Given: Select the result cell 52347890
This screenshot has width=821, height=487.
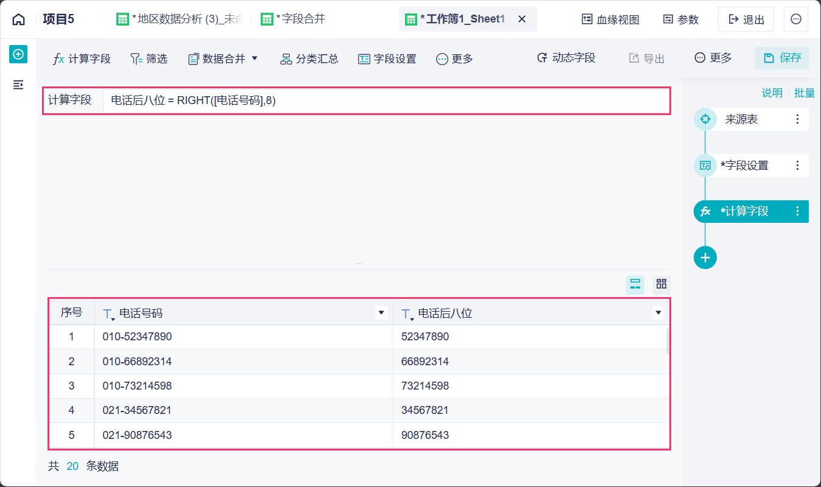Looking at the screenshot, I should click(x=530, y=337).
